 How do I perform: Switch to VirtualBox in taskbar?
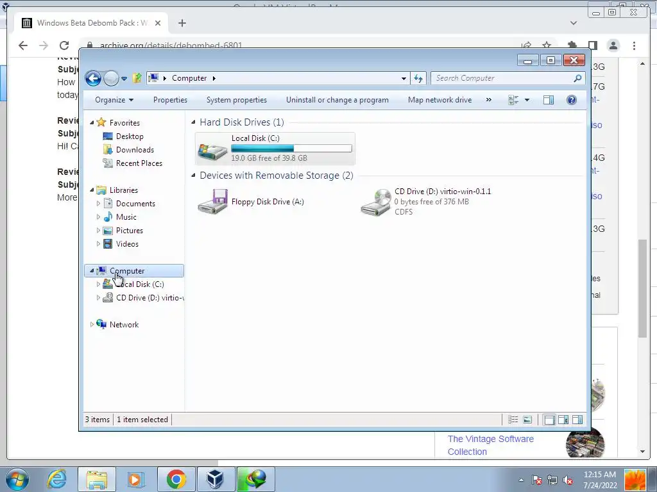[x=215, y=479]
